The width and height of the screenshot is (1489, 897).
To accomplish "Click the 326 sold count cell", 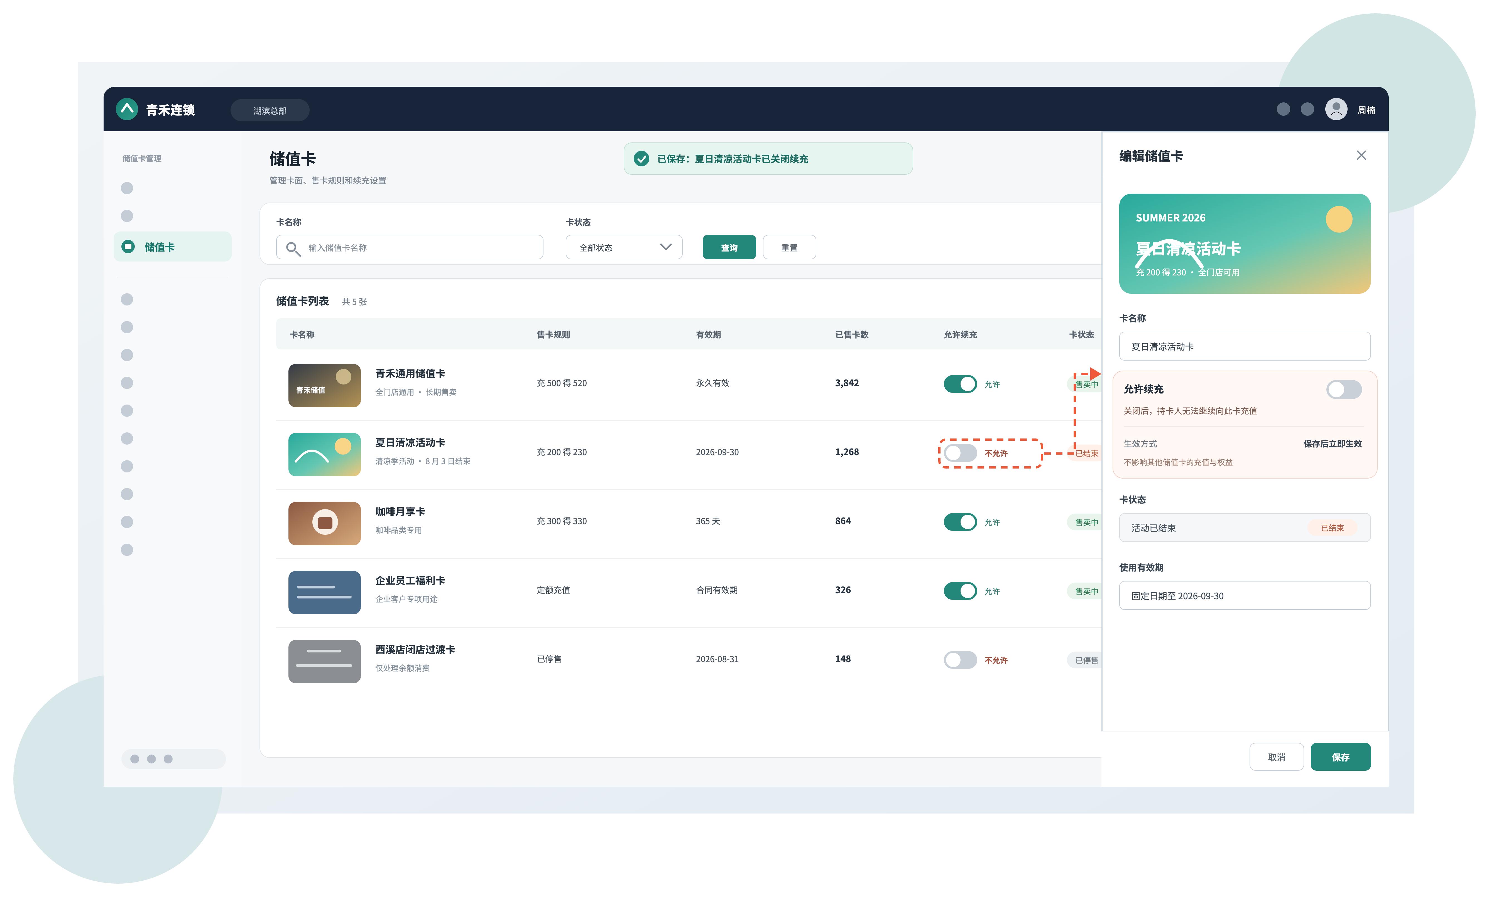I will 843,590.
